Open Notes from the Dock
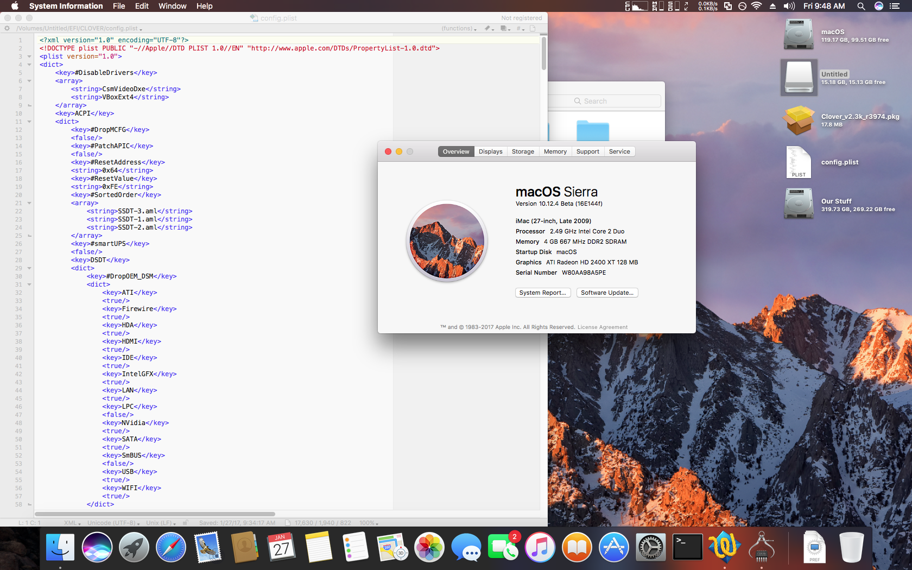This screenshot has width=912, height=570. [319, 547]
